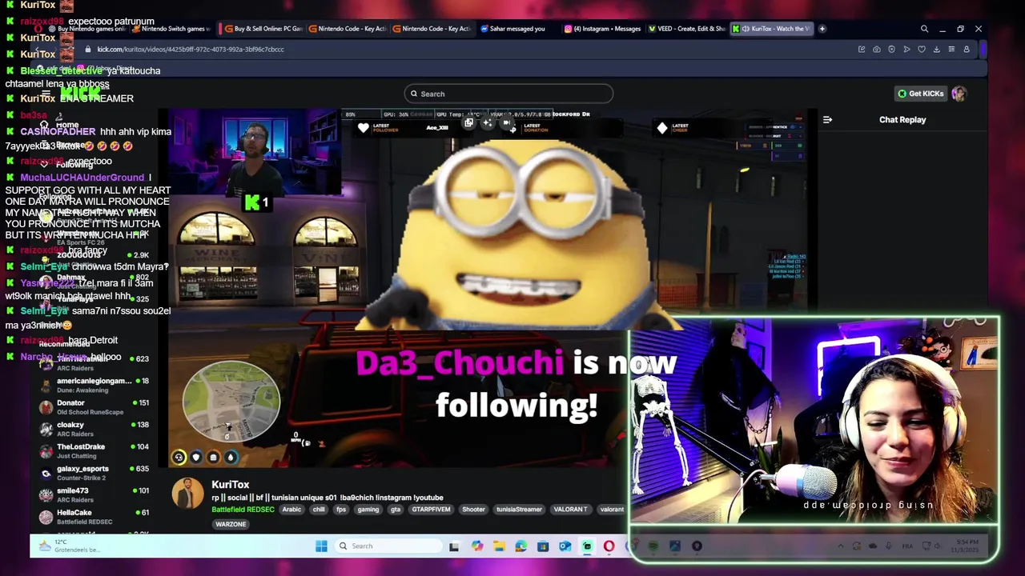1025x576 pixels.
Task: Click the Kick search field
Action: click(508, 94)
